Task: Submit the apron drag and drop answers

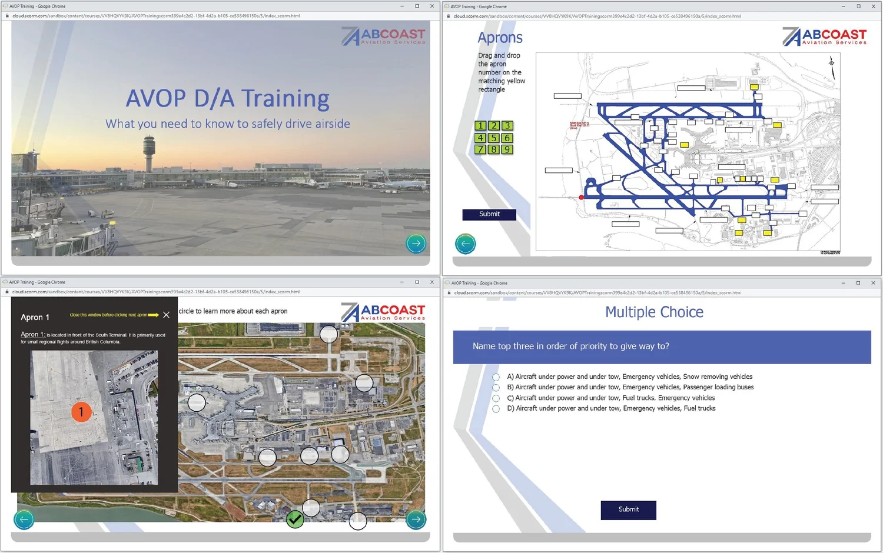Action: [x=489, y=214]
